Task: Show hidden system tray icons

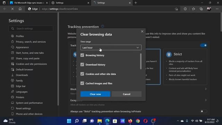Action: tap(178, 121)
